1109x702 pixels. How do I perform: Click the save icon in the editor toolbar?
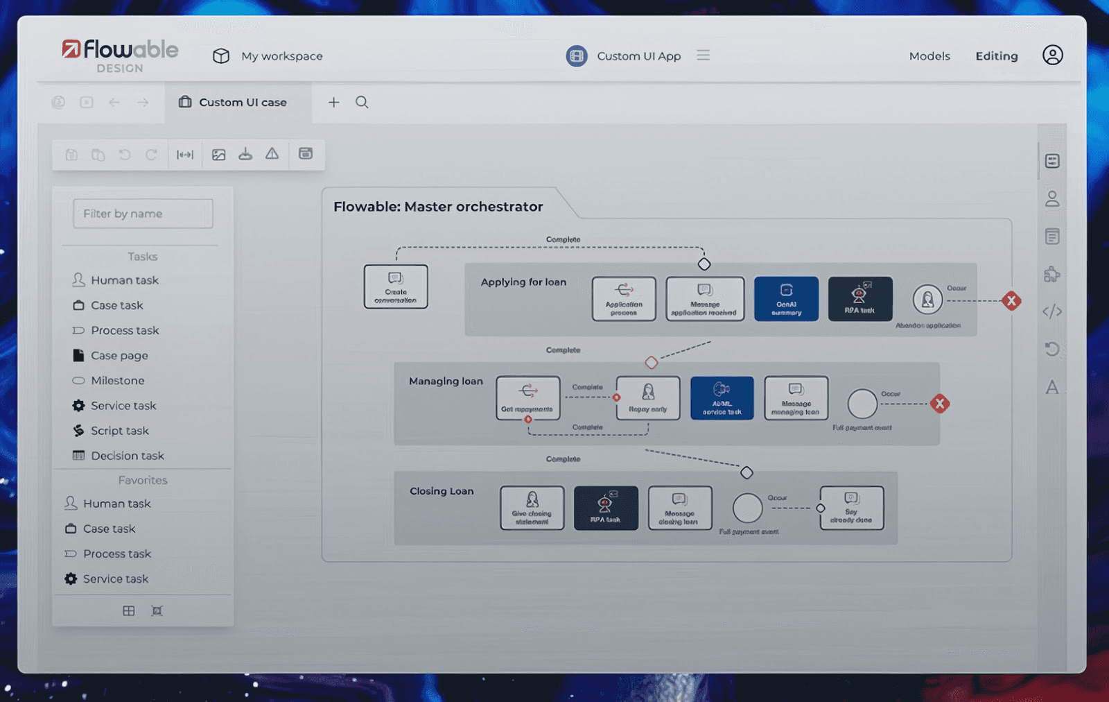71,155
